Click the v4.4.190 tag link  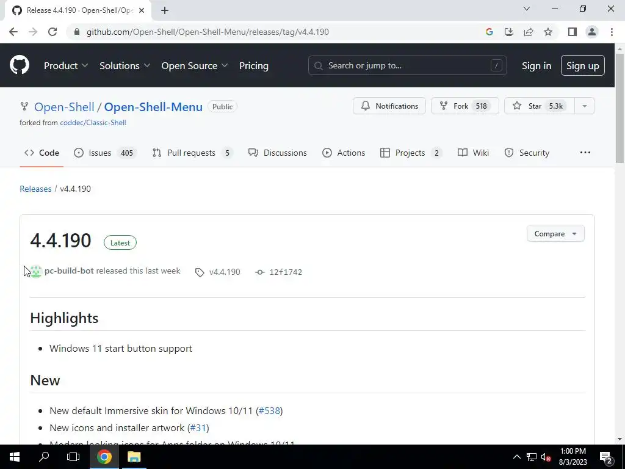[225, 272]
